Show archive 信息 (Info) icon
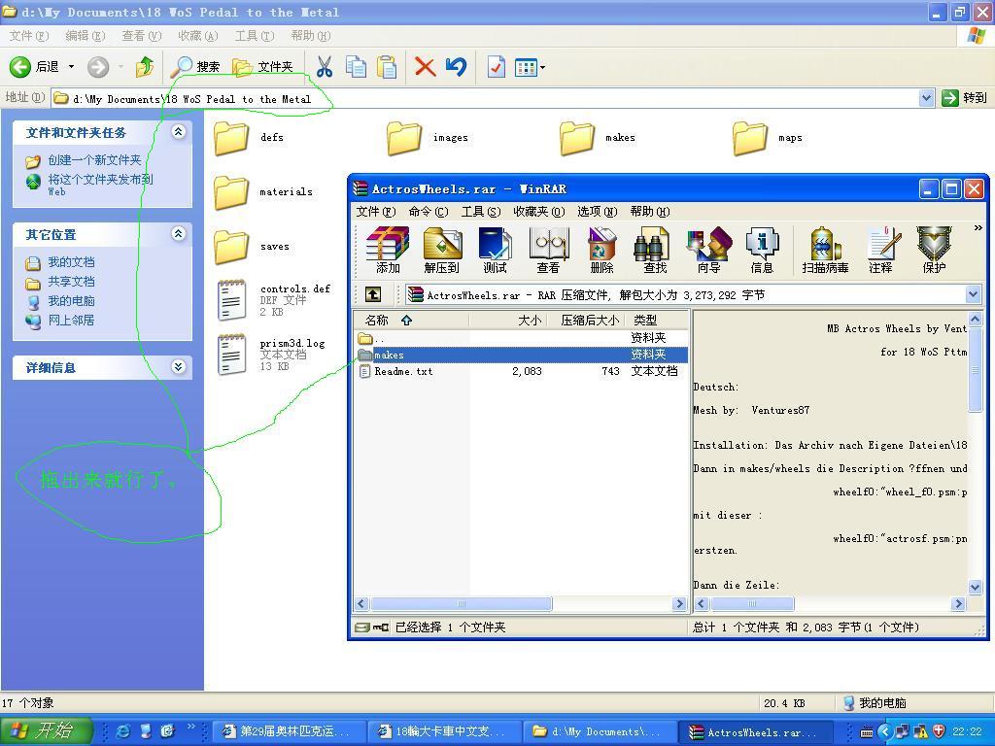Image resolution: width=995 pixels, height=746 pixels. tap(762, 250)
